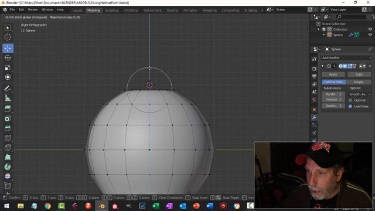This screenshot has height=211, width=375.
Task: Select the 3D Cursor tool
Action: click(x=8, y=37)
